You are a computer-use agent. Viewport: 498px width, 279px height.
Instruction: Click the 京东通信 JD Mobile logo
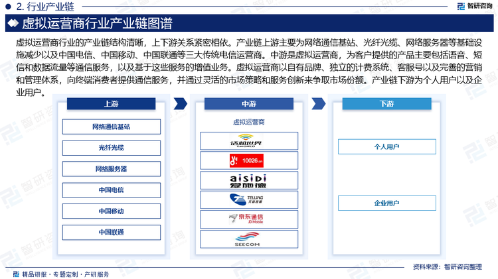point(246,219)
